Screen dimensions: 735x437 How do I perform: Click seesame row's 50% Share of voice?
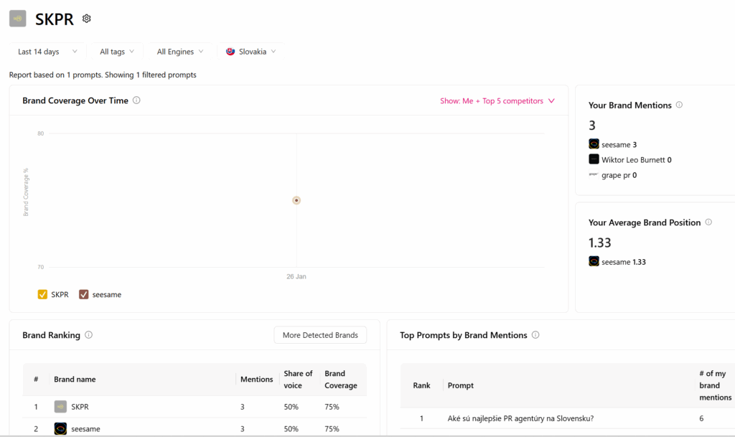pos(291,428)
